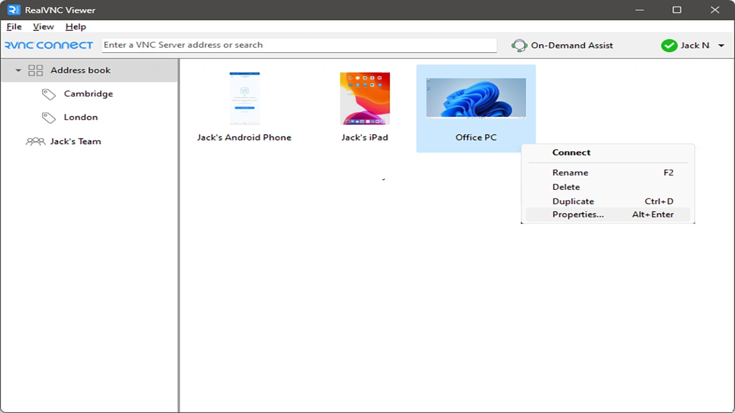Click the Jack's iPad label
This screenshot has height=413, width=735.
click(x=365, y=138)
